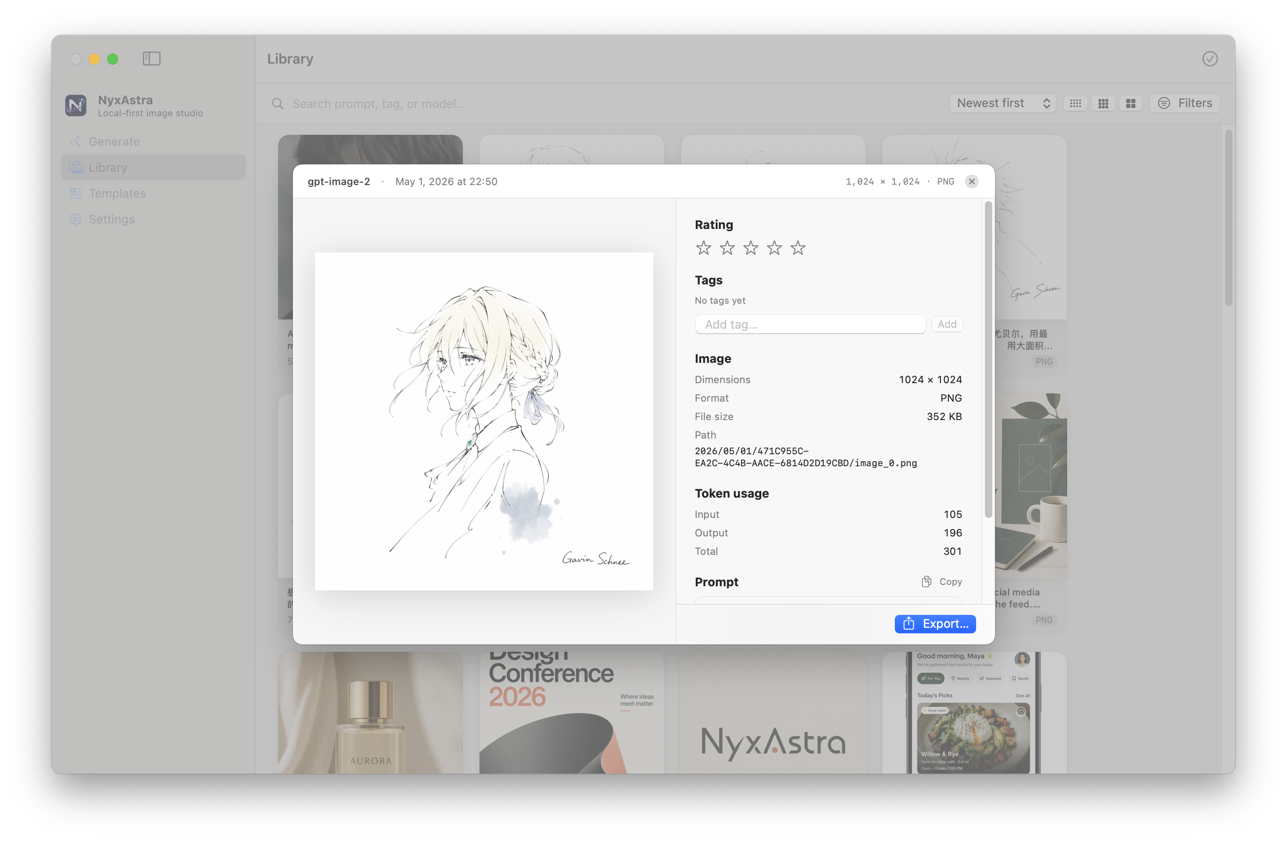Copy the prompt text
The height and width of the screenshot is (842, 1287).
click(x=941, y=582)
